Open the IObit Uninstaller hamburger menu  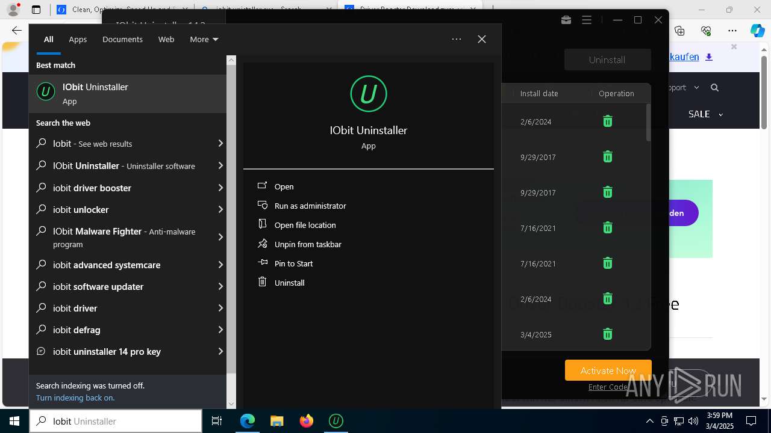pyautogui.click(x=587, y=20)
